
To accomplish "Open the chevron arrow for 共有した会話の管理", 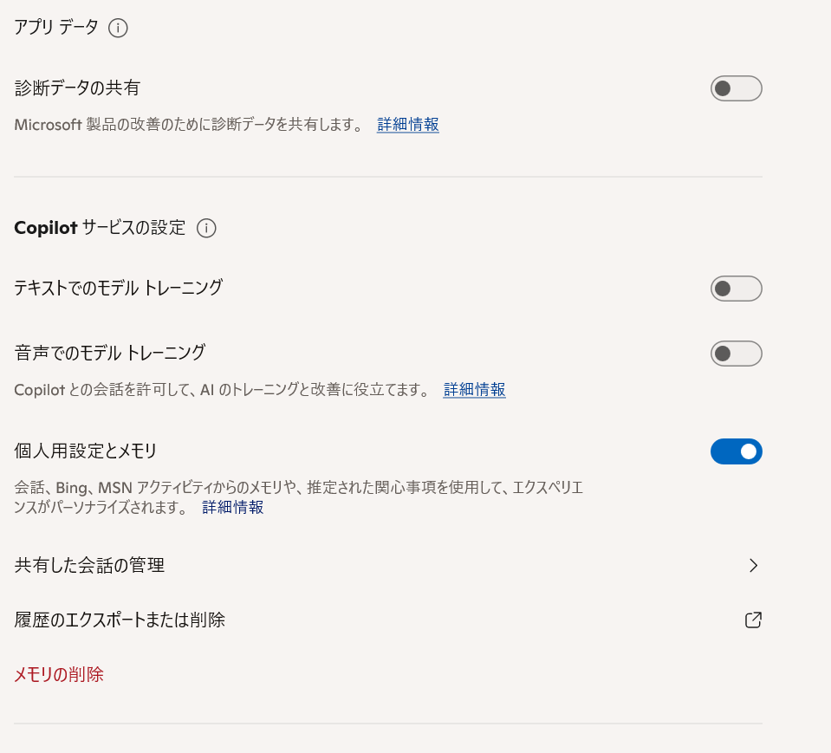I will click(x=753, y=566).
